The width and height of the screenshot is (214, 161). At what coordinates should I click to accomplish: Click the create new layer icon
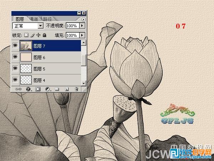tap(67, 89)
